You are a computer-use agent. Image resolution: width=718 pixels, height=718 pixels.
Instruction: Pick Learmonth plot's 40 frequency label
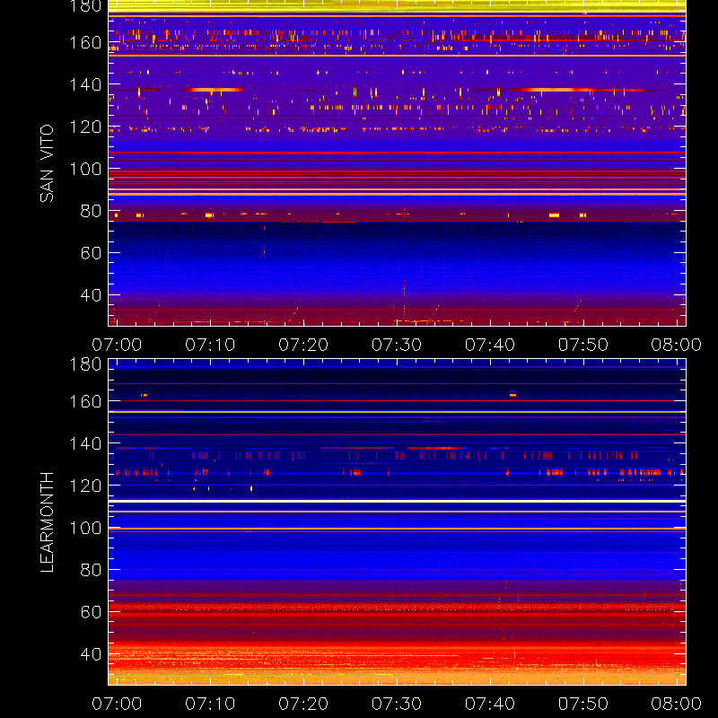92,654
